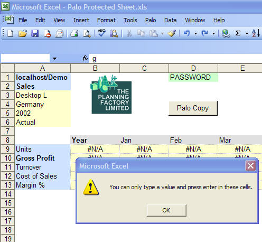Screen dimensions: 262x242
Task: Select the 2002 cell
Action: pyautogui.click(x=43, y=113)
